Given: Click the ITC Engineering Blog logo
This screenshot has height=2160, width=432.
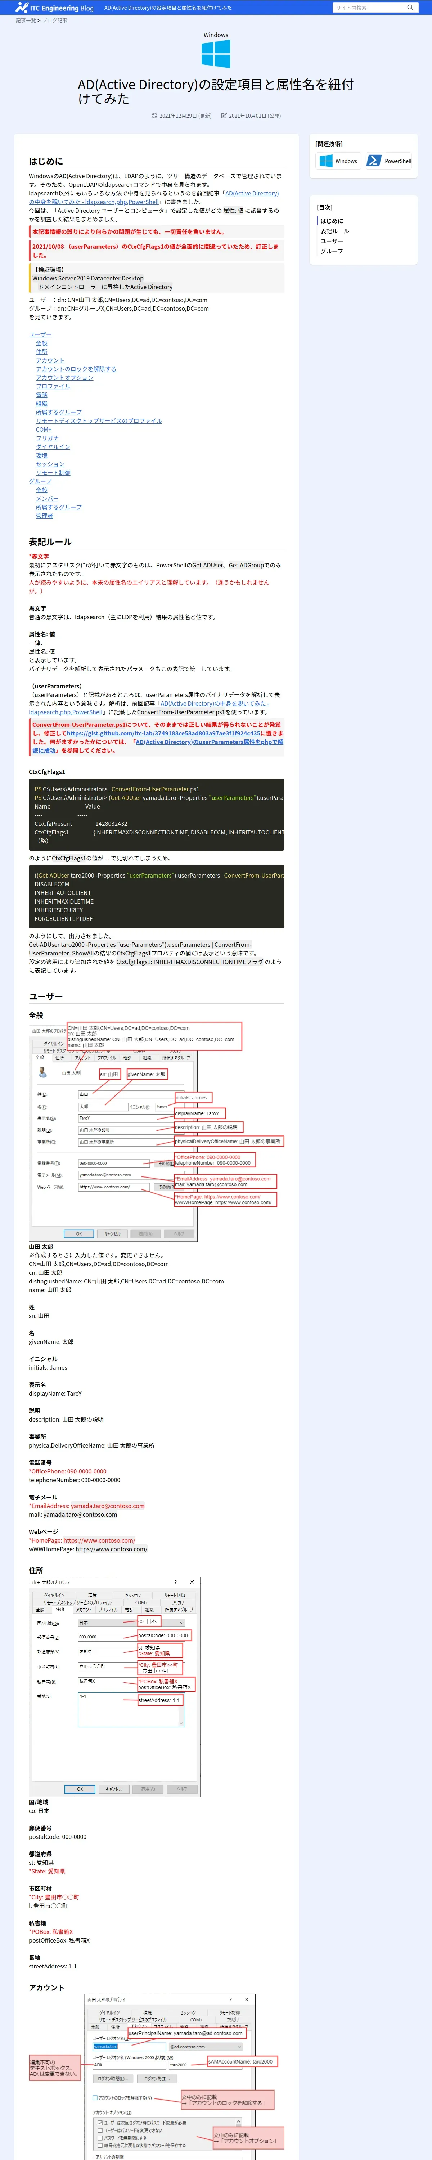Looking at the screenshot, I should click(x=54, y=8).
